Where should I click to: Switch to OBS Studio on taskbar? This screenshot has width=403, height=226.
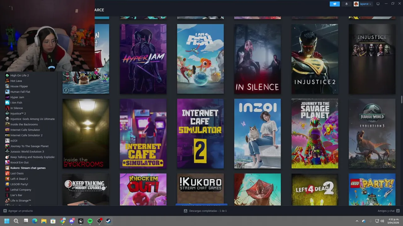(99, 221)
